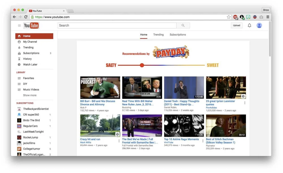Click the search magnifier button

point(183,25)
